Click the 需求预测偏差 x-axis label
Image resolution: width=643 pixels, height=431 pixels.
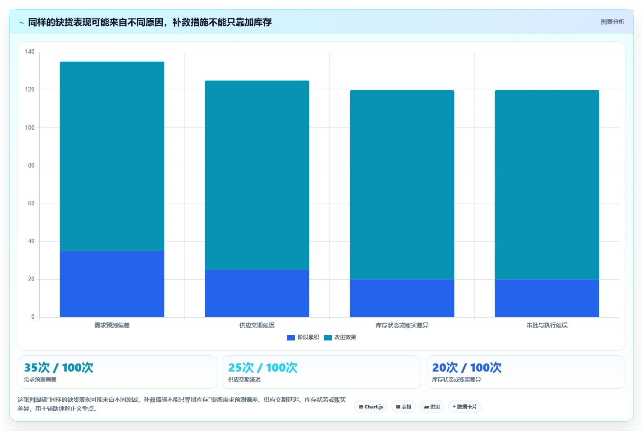(112, 325)
